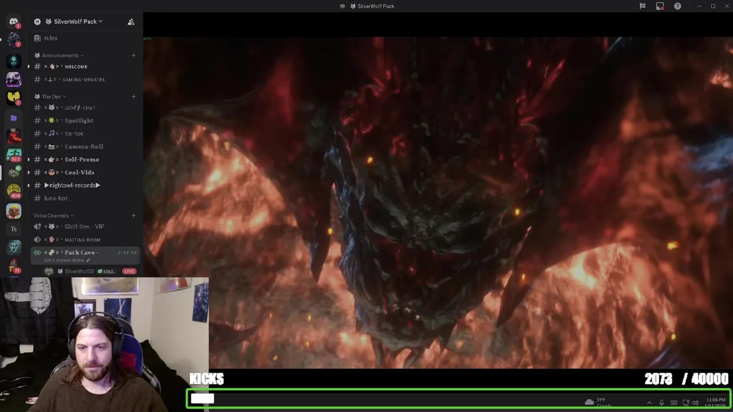This screenshot has width=733, height=412.
Task: Open the server with 404 badge
Action: pyautogui.click(x=14, y=191)
